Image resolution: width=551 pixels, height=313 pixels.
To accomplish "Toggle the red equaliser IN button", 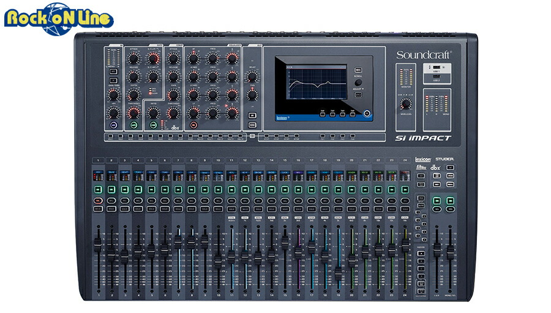I will click(x=193, y=125).
